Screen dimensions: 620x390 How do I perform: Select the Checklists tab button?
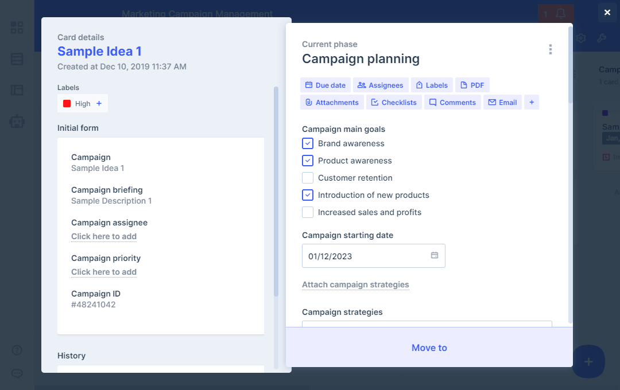coord(394,102)
